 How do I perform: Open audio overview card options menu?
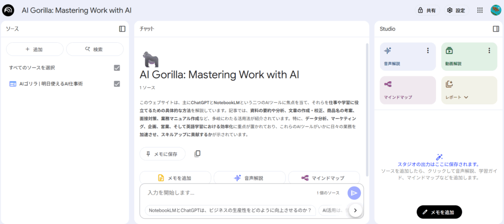click(428, 50)
